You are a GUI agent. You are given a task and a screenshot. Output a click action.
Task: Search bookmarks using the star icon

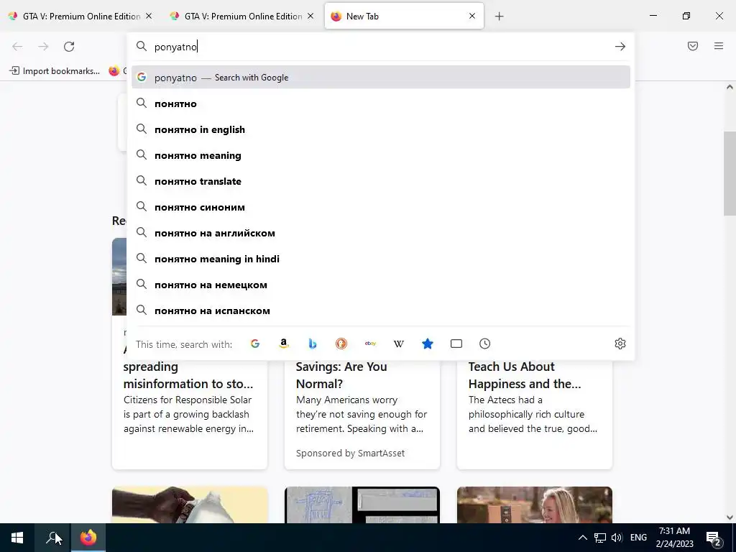pyautogui.click(x=428, y=344)
